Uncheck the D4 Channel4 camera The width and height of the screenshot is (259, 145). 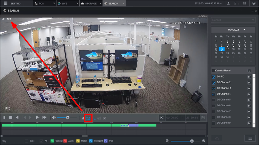pos(214,94)
